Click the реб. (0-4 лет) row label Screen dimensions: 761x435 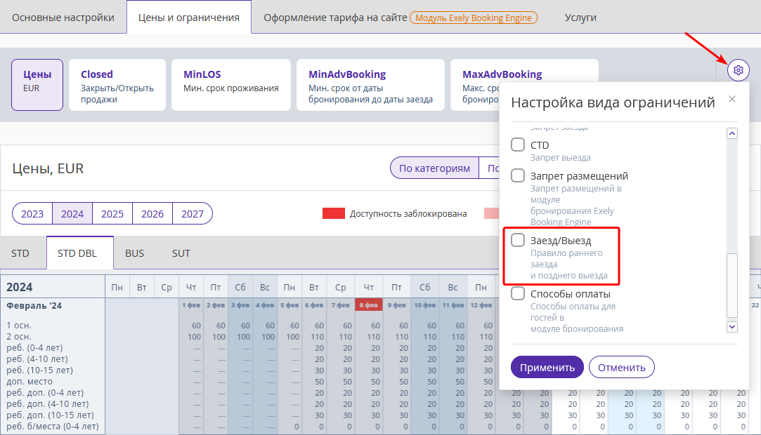pos(34,348)
